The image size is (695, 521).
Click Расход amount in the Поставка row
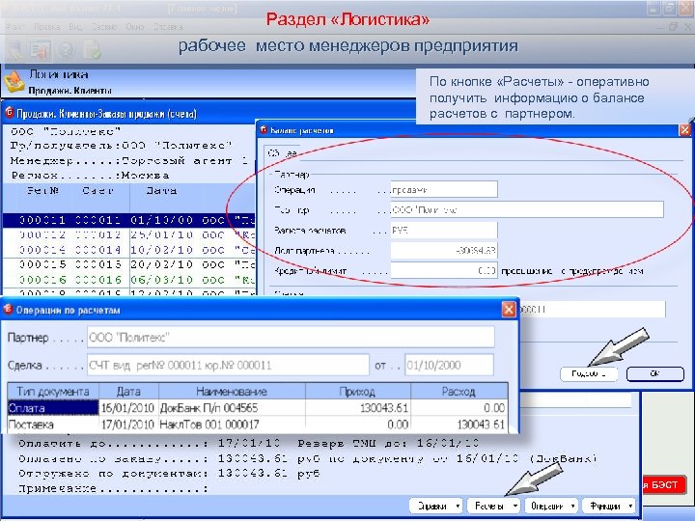[459, 425]
